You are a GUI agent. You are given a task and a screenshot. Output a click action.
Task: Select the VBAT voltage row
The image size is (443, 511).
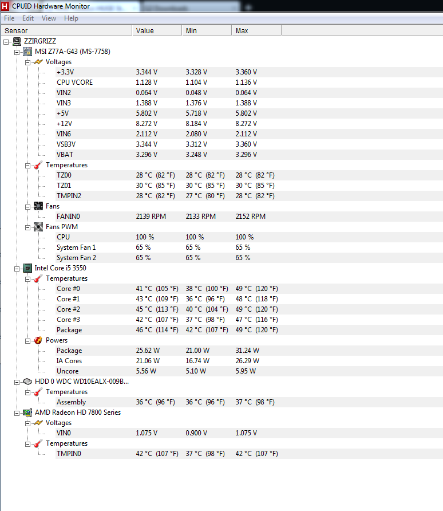(x=249, y=155)
